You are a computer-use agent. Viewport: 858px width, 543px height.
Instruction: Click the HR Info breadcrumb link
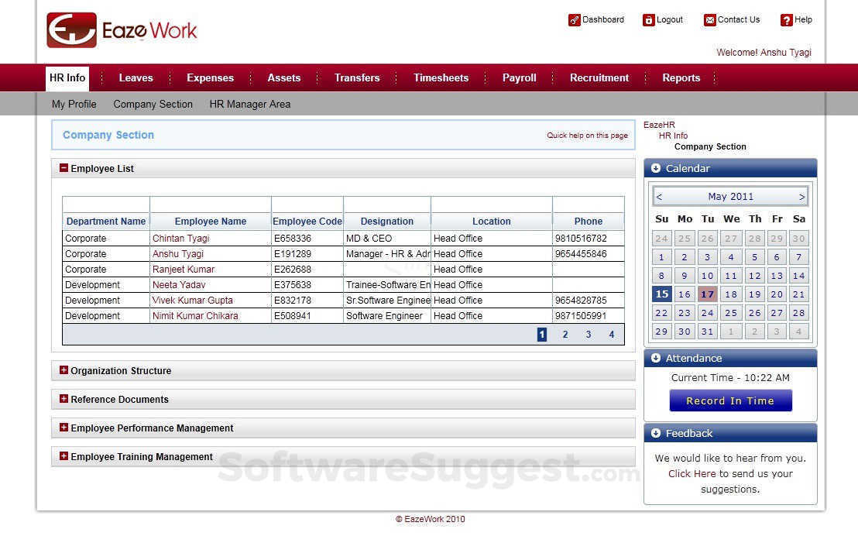673,136
